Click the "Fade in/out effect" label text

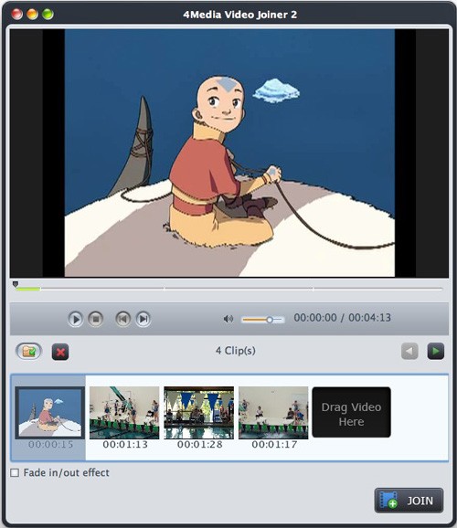(x=67, y=473)
